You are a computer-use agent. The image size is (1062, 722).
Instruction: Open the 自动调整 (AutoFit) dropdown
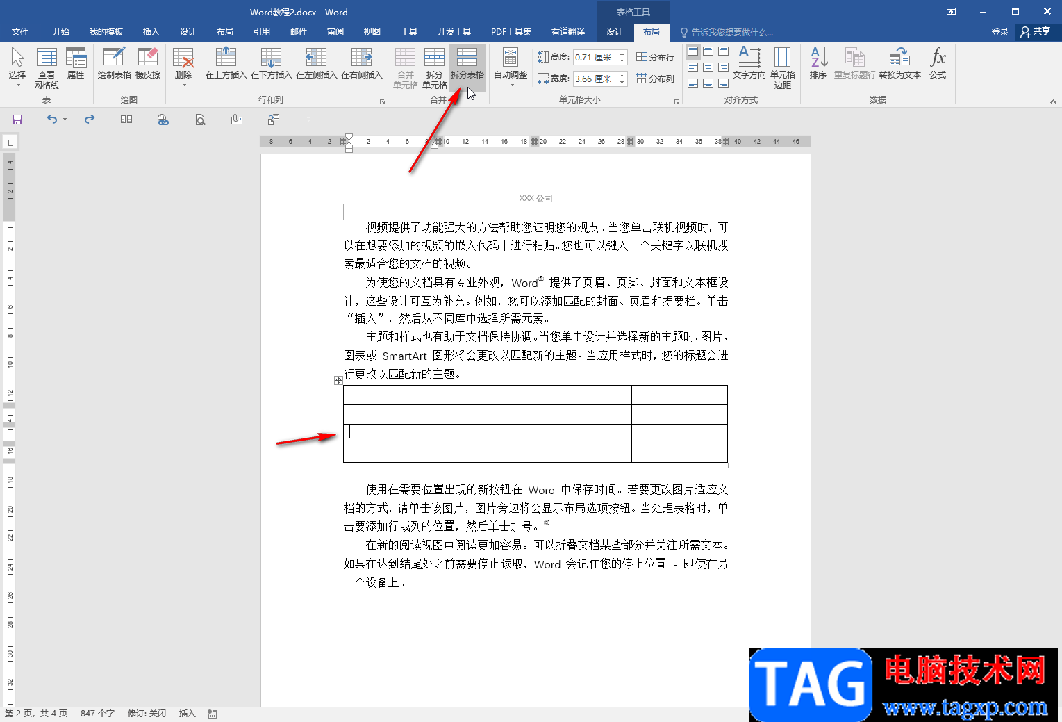[x=511, y=67]
